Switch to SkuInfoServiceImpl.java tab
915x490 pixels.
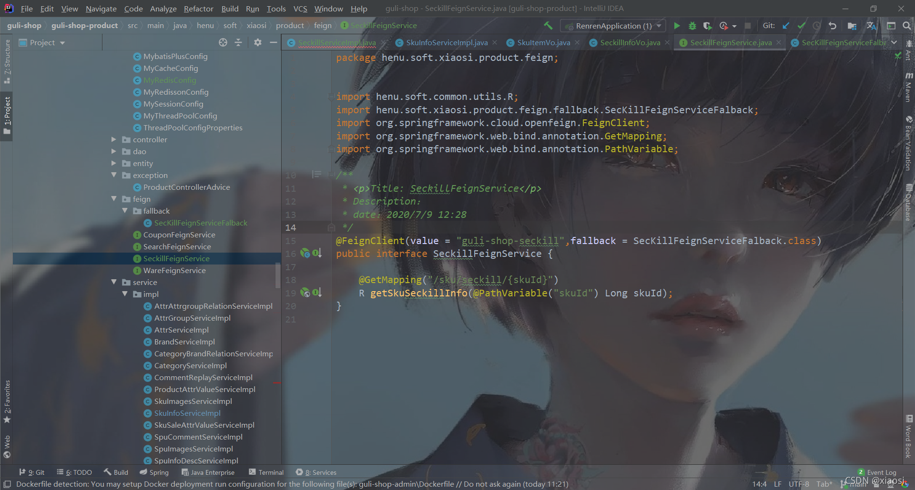click(447, 42)
